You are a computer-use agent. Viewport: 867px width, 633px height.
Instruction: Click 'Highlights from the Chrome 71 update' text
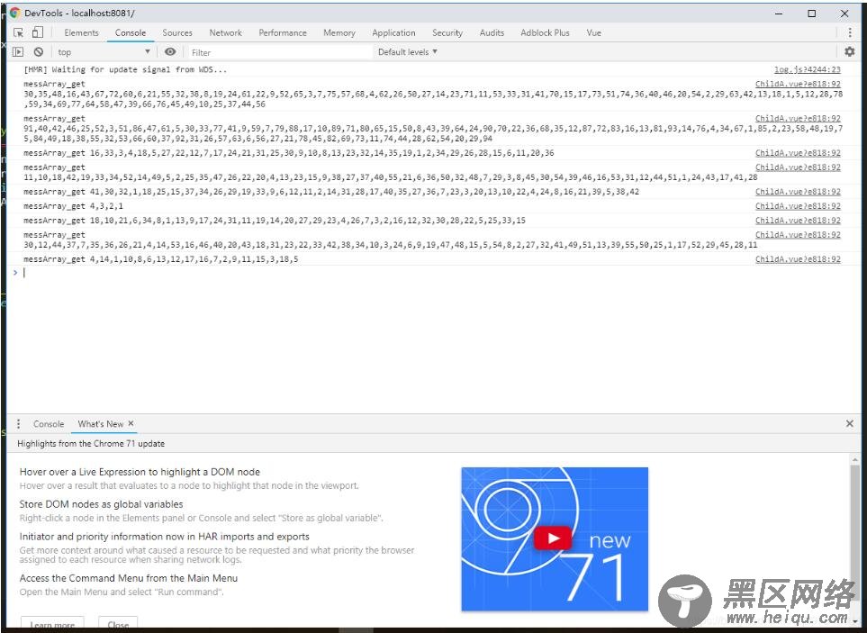91,443
